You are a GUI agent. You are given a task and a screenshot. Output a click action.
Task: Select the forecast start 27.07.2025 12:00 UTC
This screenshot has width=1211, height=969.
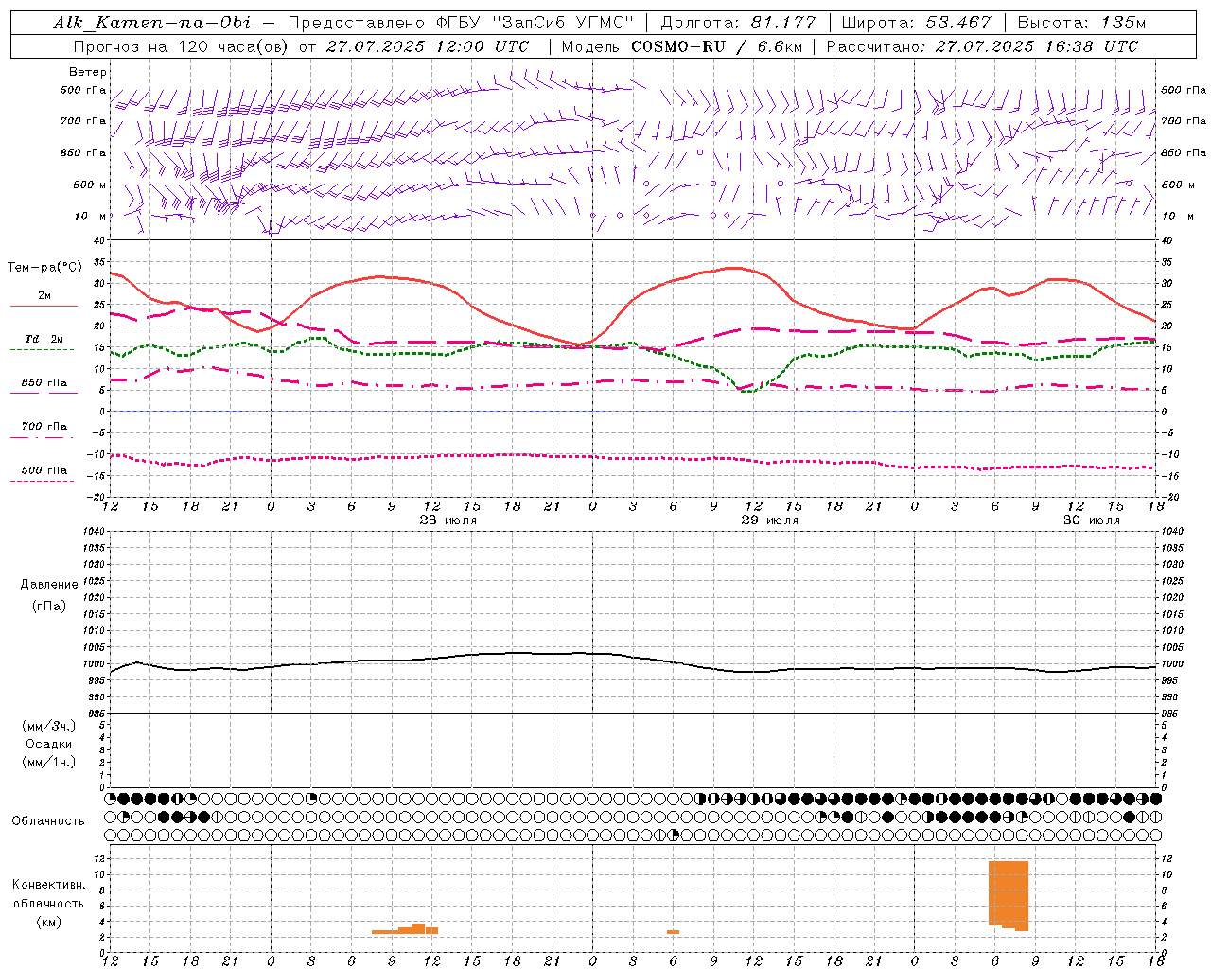[428, 46]
